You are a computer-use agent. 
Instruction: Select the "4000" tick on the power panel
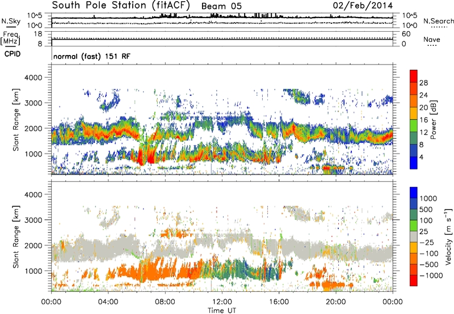pos(33,78)
